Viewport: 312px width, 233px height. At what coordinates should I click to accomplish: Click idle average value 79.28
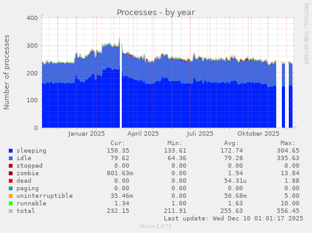tap(234, 158)
